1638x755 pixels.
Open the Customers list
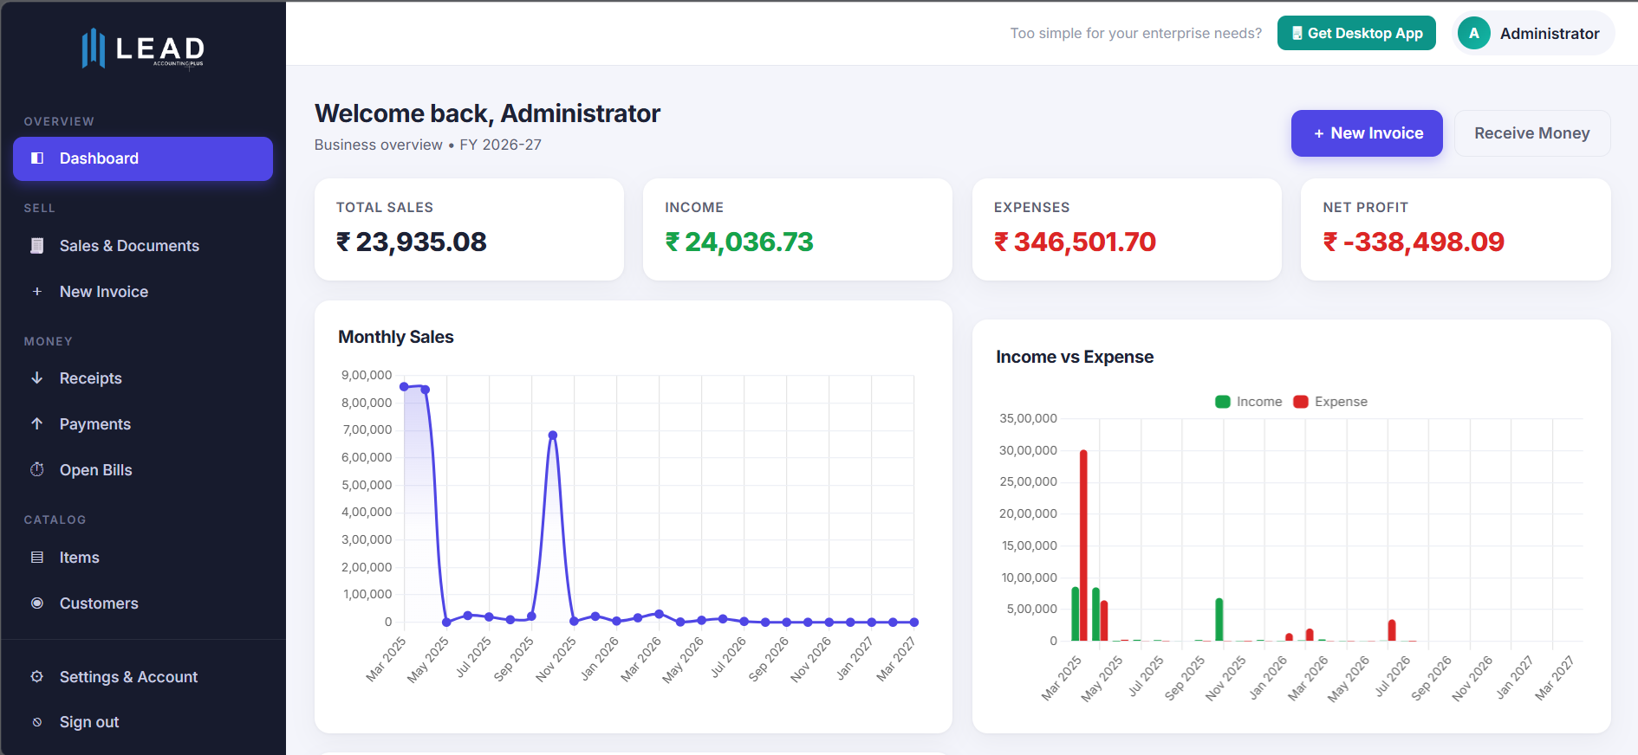pos(143,603)
